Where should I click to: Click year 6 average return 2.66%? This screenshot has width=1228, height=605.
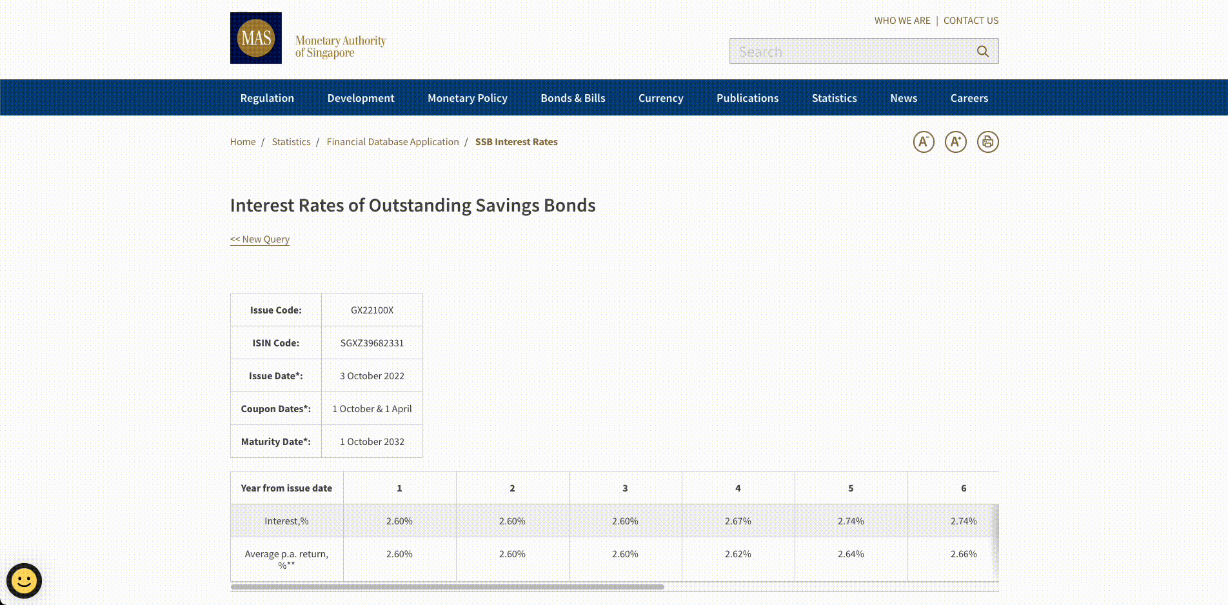964,554
